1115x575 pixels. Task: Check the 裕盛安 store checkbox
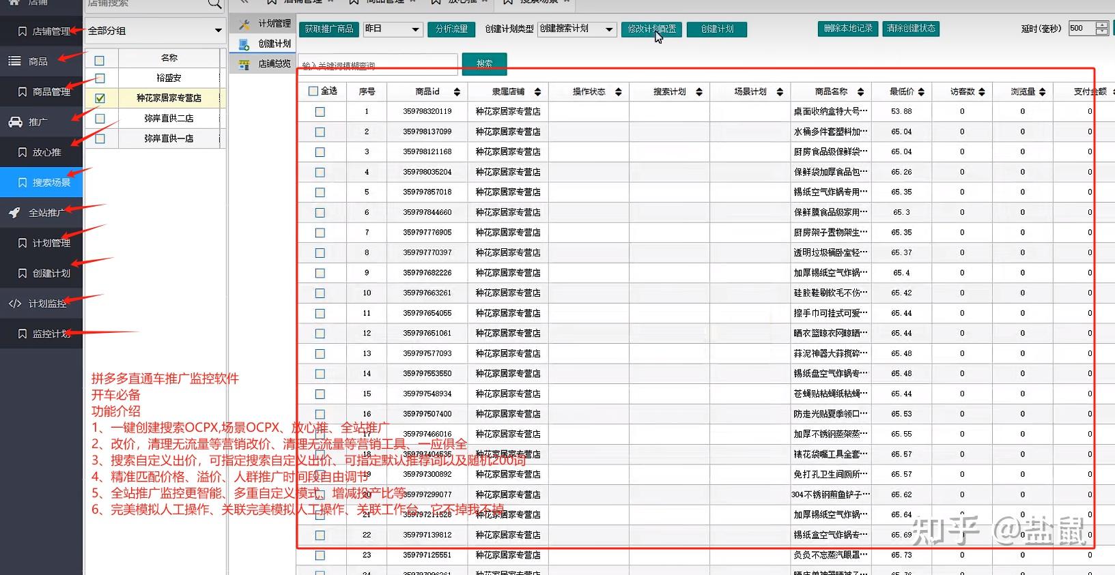(x=100, y=78)
